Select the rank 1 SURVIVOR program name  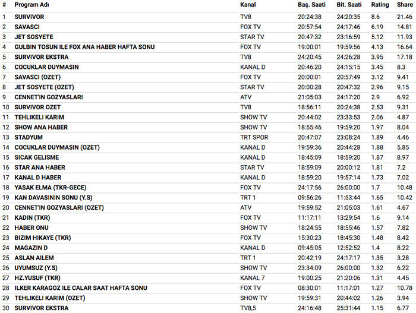pos(29,17)
